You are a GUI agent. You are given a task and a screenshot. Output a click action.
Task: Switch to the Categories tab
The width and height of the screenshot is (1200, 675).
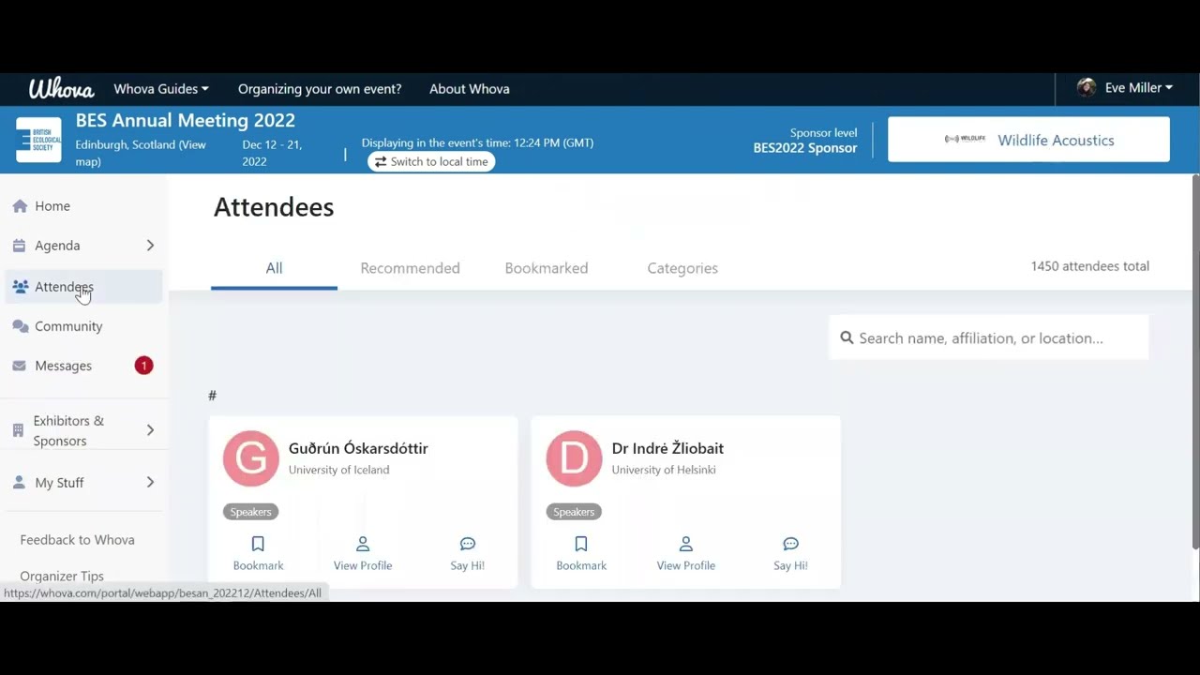(682, 268)
